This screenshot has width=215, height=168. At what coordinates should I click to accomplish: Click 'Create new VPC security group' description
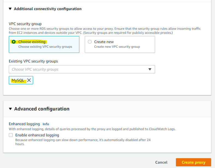coord(117,47)
